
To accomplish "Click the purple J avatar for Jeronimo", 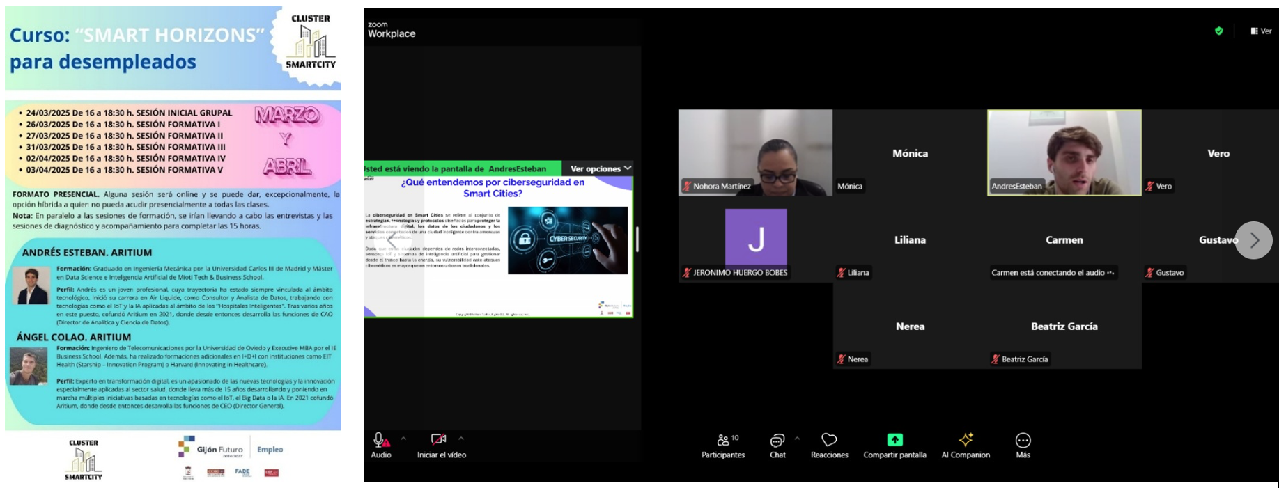I will 756,237.
